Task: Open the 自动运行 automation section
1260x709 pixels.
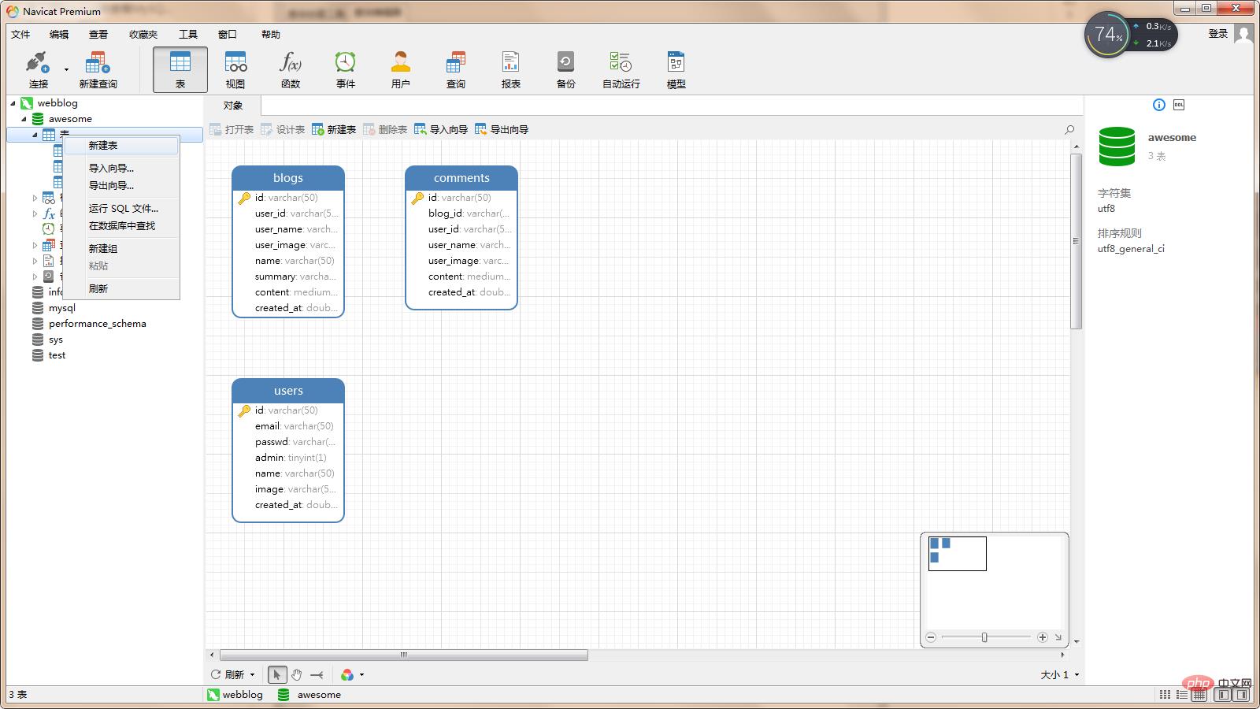Action: 621,69
